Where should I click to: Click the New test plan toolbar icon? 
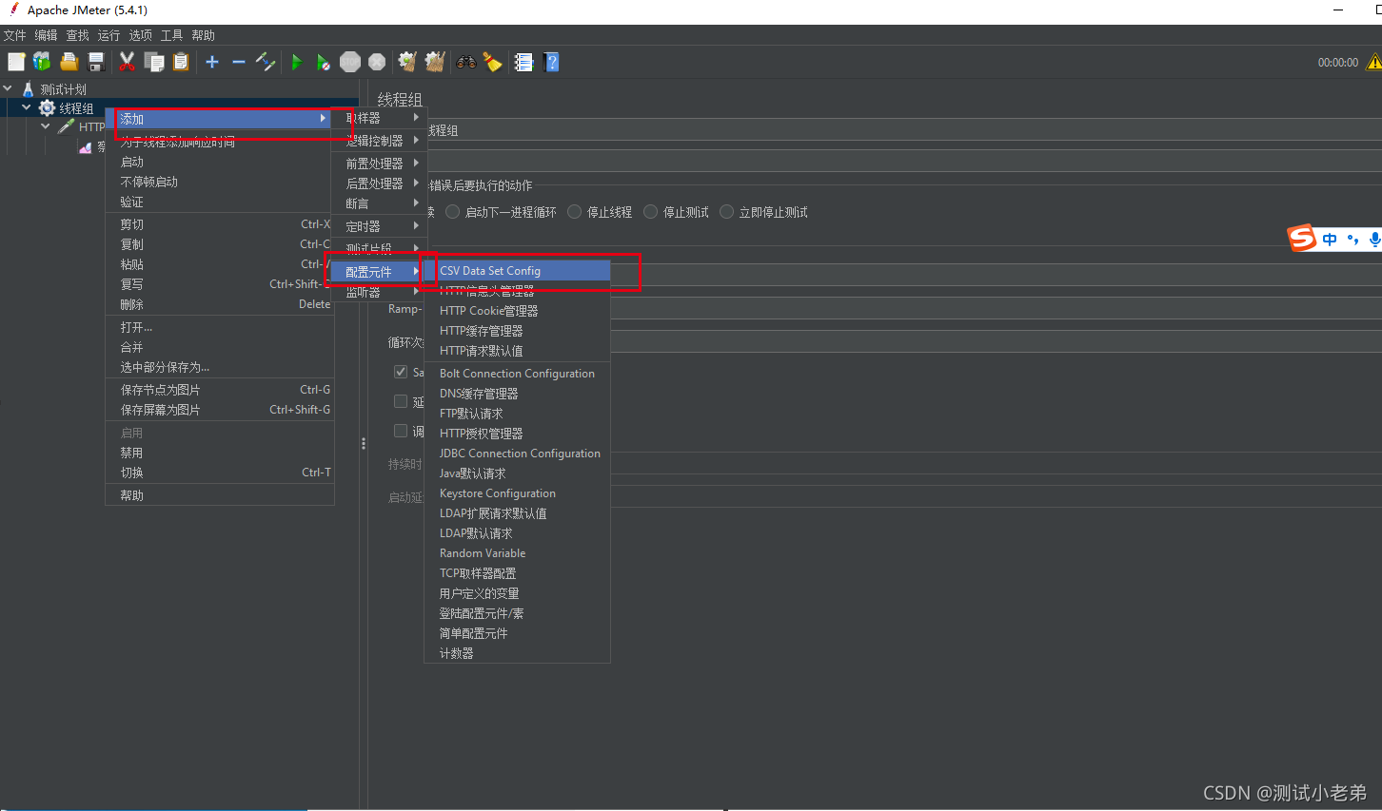16,62
